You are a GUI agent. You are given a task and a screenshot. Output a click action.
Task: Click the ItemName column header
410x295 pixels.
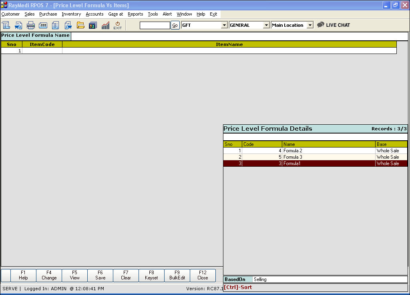click(x=229, y=44)
